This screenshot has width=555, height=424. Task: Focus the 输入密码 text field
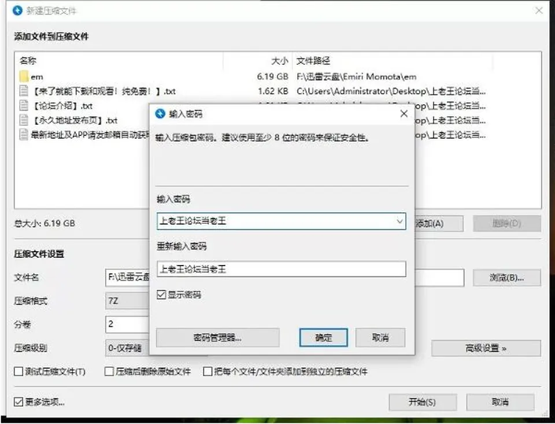click(282, 222)
